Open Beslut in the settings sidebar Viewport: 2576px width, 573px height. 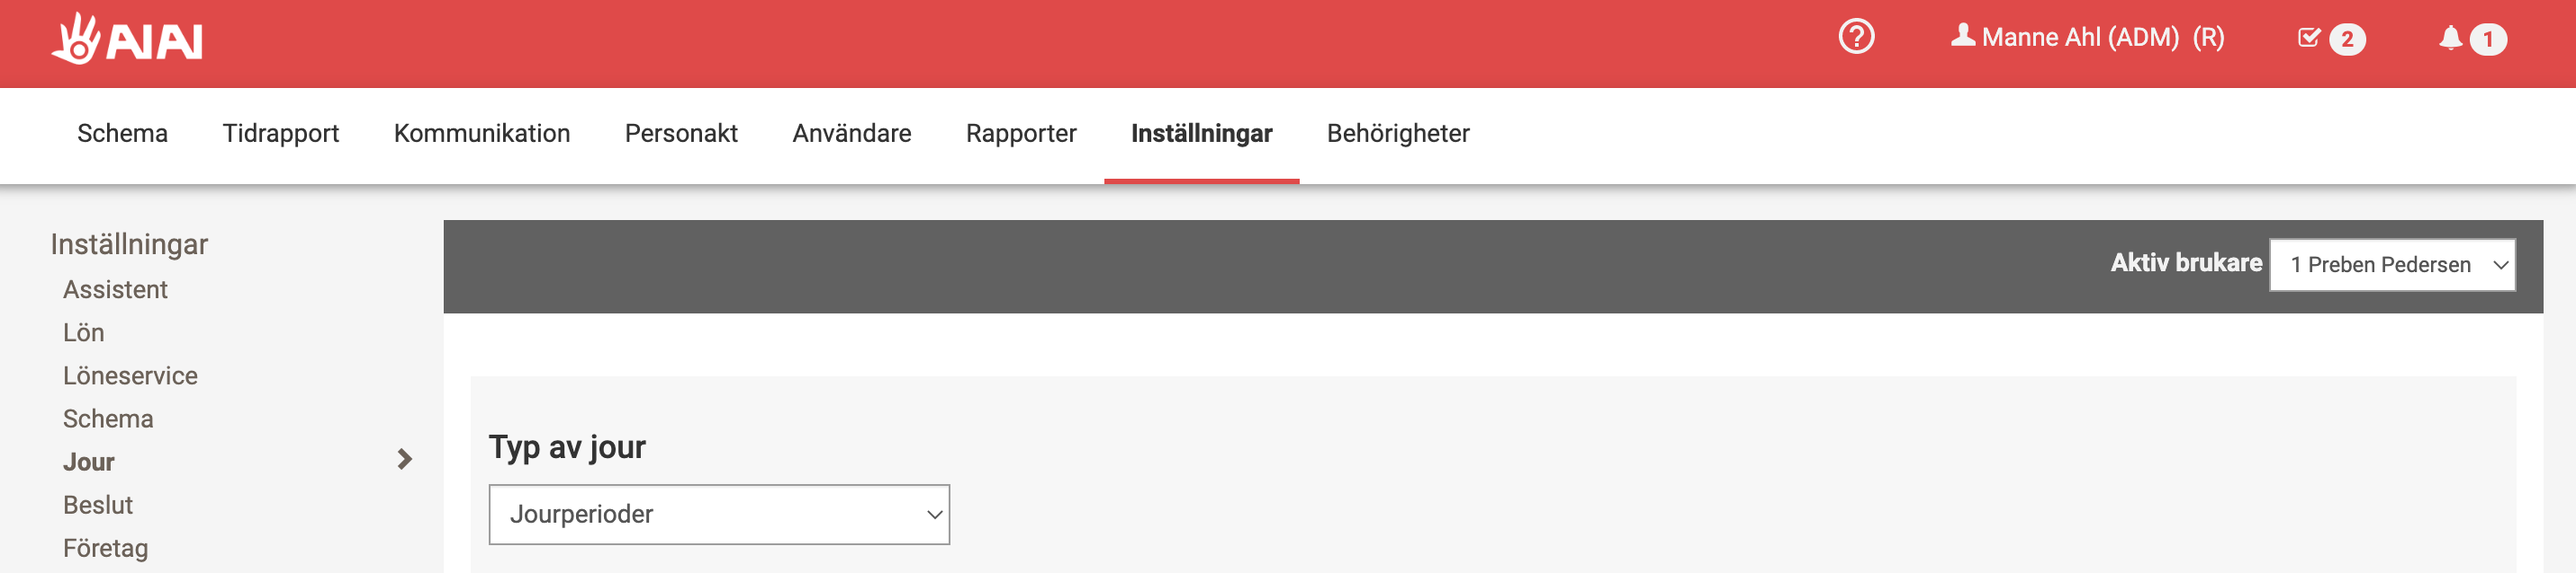pos(98,505)
